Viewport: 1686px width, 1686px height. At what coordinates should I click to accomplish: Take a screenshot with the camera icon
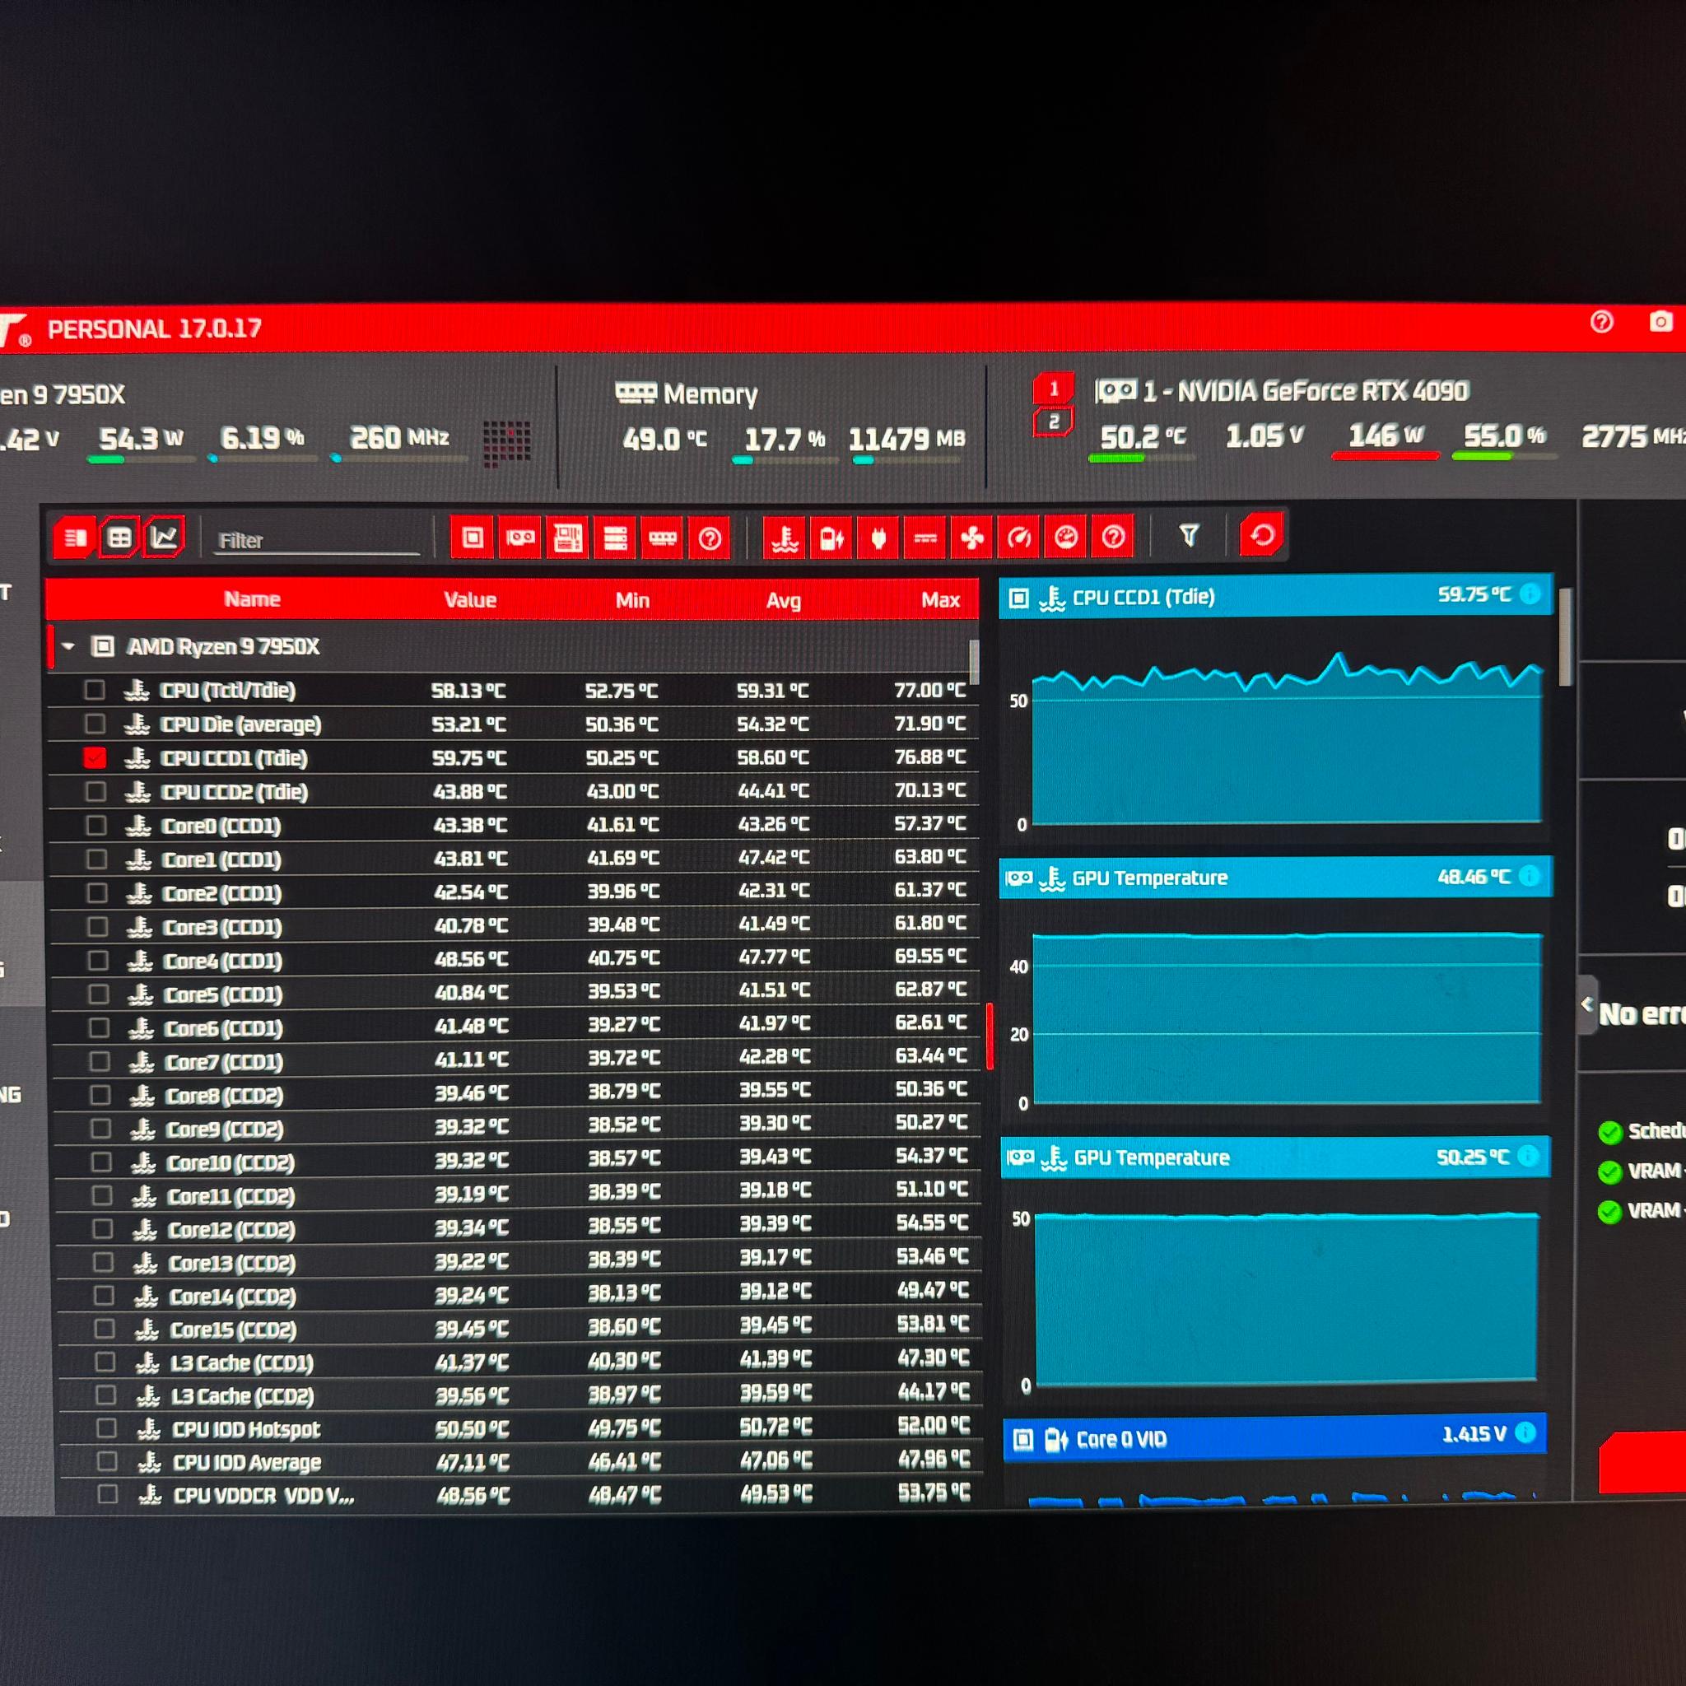point(1660,321)
